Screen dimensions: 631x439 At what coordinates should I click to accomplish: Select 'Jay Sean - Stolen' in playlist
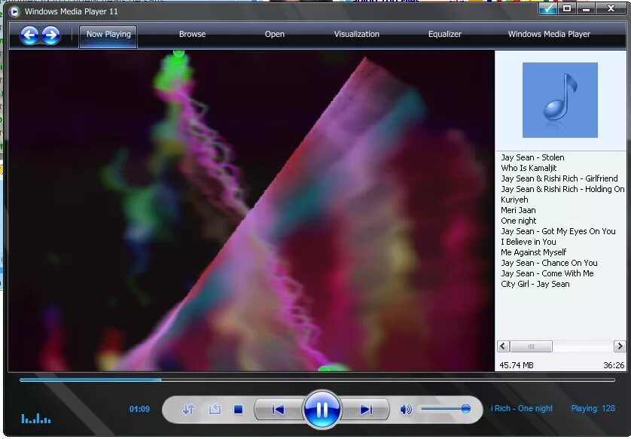click(532, 157)
